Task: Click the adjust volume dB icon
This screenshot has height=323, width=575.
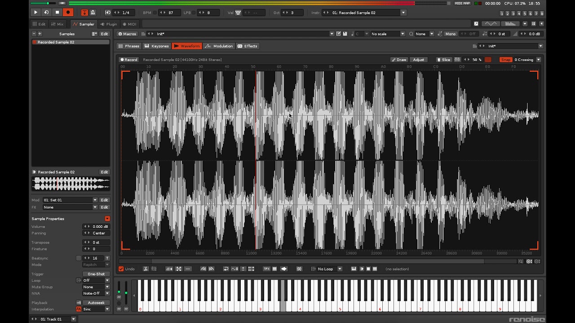Action: 169,269
